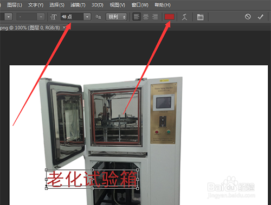
Task: Open the 帮助(H) menu
Action: click(163, 5)
